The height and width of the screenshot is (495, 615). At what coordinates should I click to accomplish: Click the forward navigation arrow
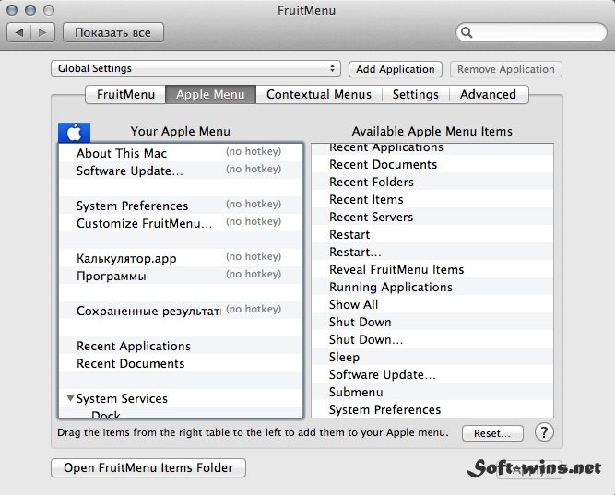[x=42, y=32]
